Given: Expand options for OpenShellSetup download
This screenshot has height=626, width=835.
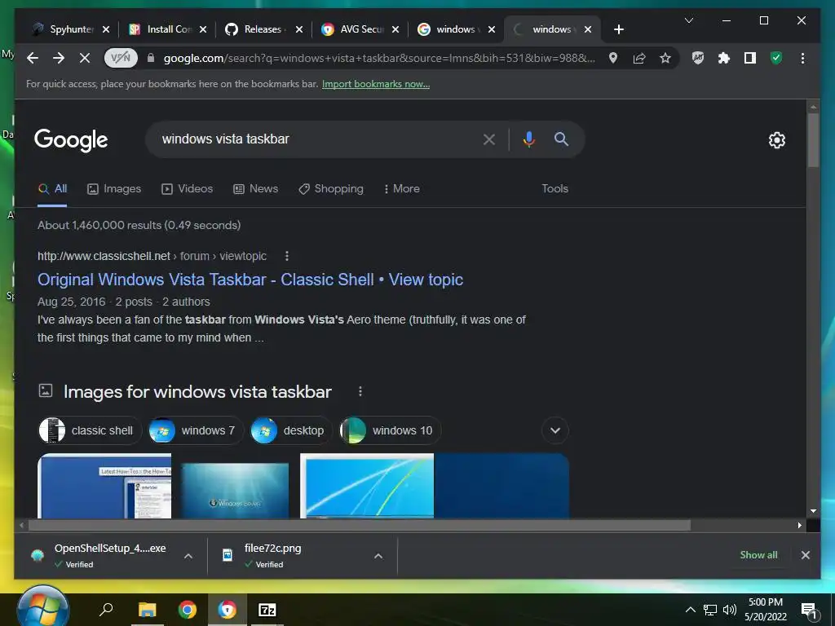Looking at the screenshot, I should point(188,556).
